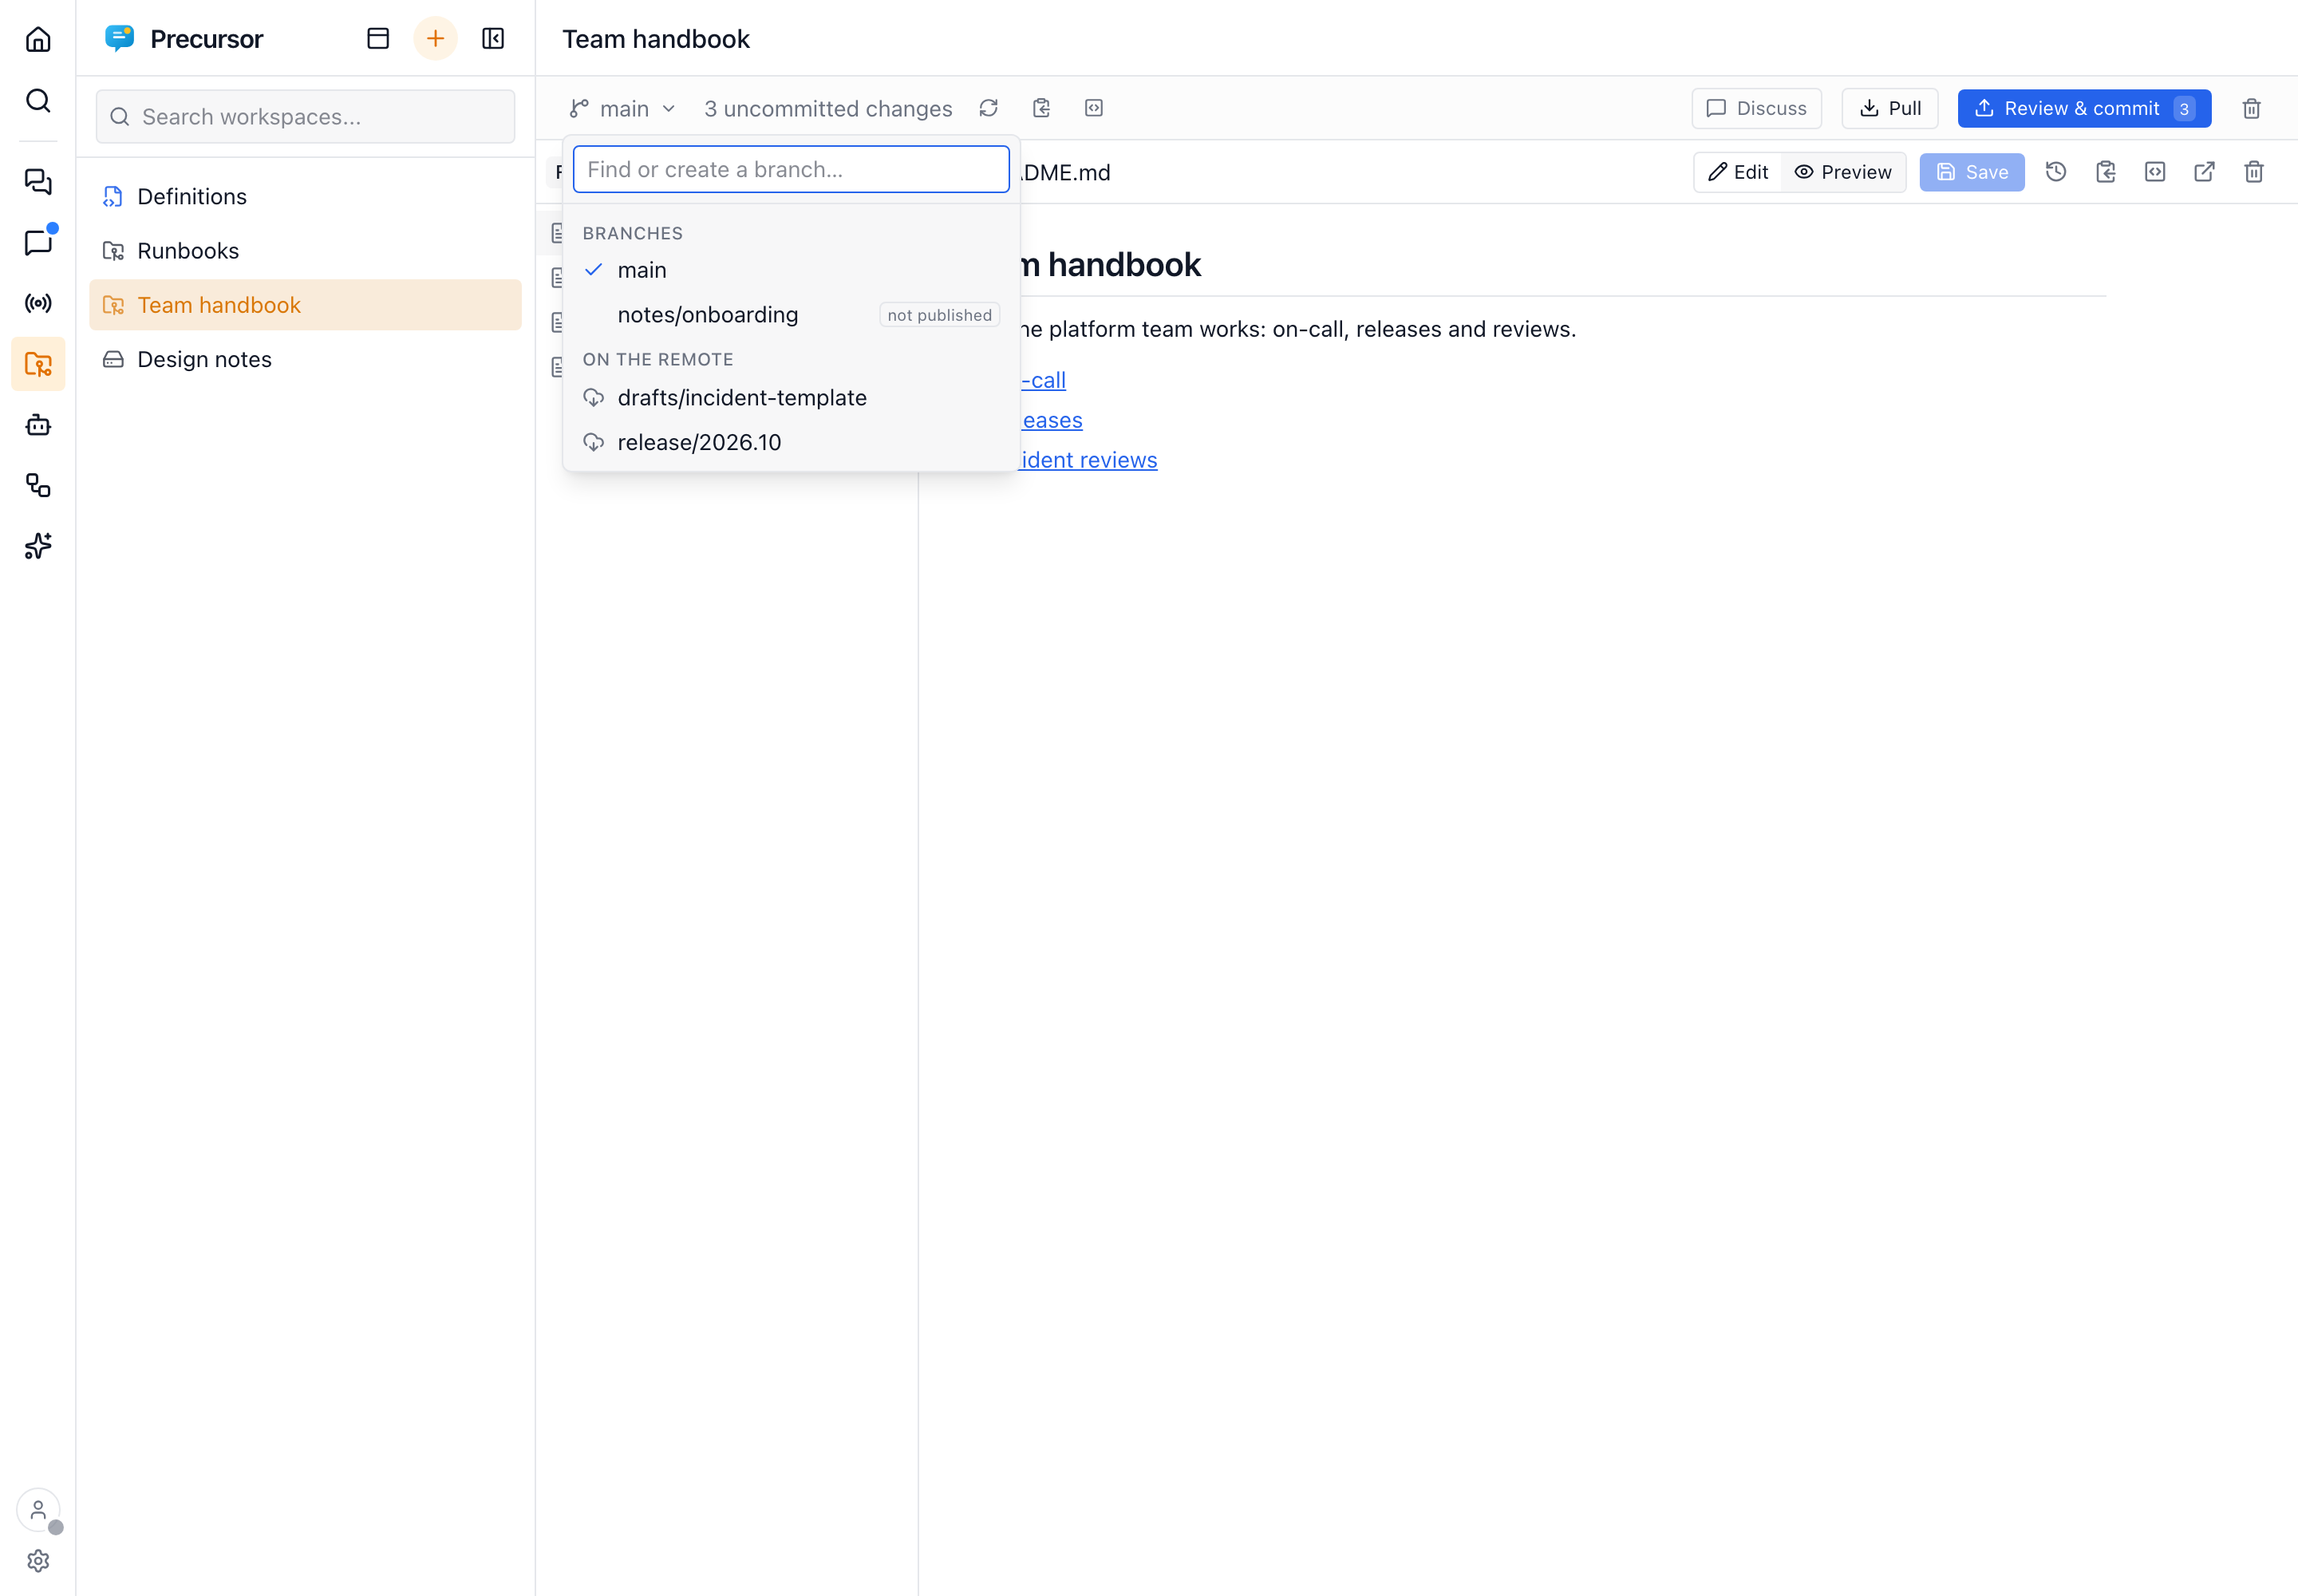Click the Pull button
Viewport: 2298px width, 1596px height.
point(1890,108)
